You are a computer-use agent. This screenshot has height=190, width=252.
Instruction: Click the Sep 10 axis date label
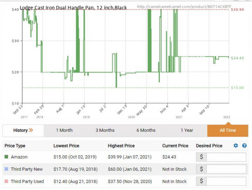205,109
